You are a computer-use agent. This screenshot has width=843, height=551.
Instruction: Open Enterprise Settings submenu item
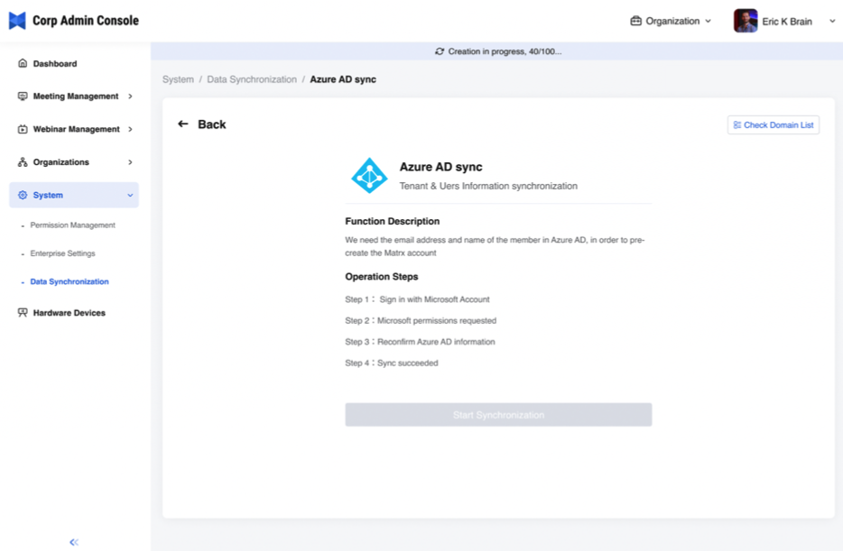(x=62, y=253)
